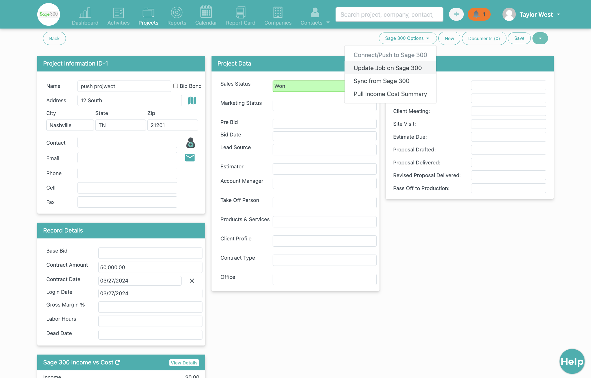Choose Pull Income Cost Summary

point(390,94)
